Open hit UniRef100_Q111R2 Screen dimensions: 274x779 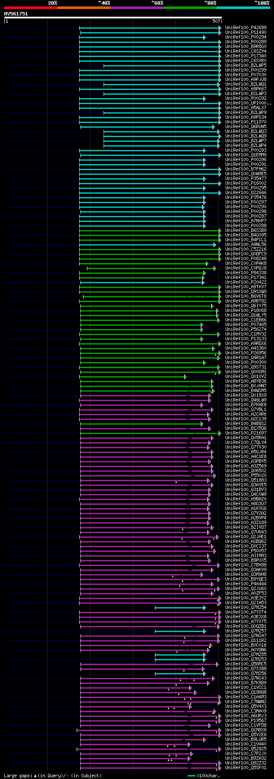pos(246,640)
